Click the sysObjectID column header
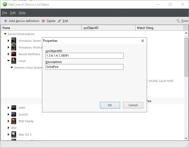Viewport: 189px width, 148px height. [x=108, y=28]
